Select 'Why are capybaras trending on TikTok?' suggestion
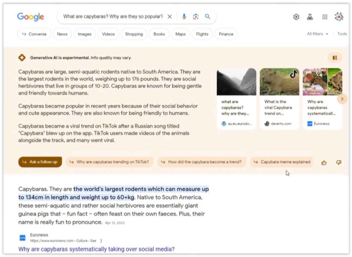 109,162
